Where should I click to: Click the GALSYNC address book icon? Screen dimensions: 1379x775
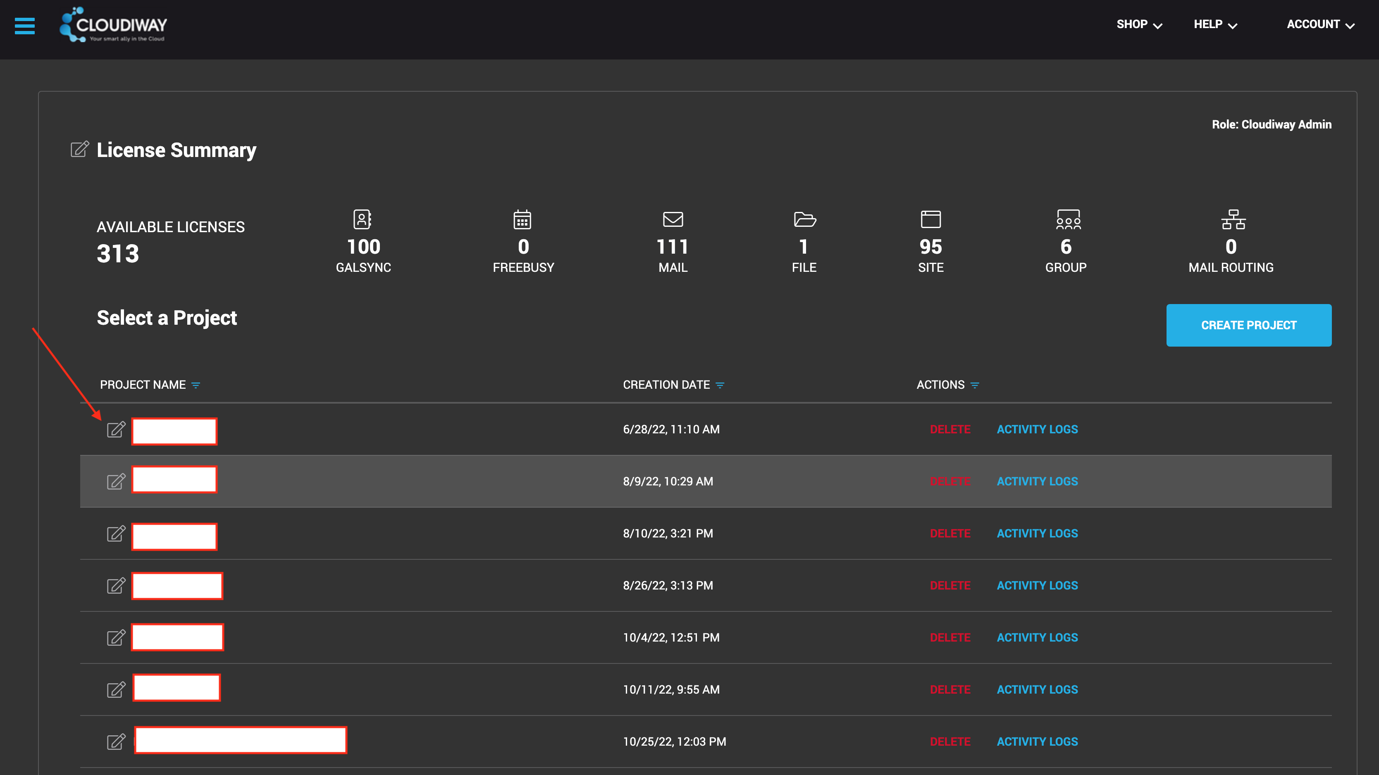pyautogui.click(x=363, y=219)
